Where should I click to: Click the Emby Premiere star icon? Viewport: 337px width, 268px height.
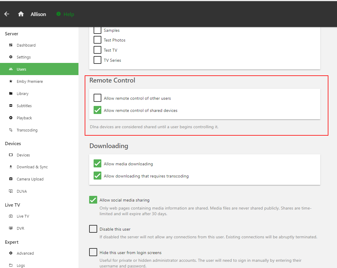click(x=11, y=81)
